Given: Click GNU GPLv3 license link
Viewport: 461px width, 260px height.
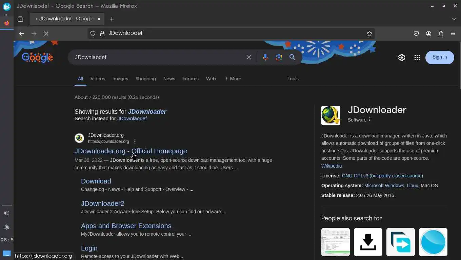Looking at the screenshot, I should click(382, 176).
